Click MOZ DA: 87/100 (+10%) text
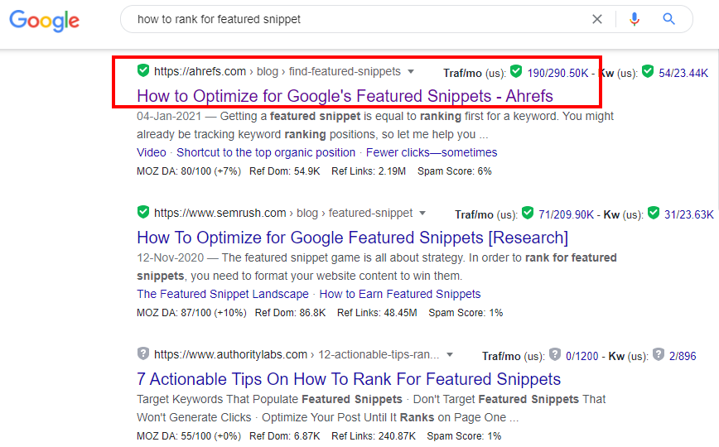The width and height of the screenshot is (719, 447). click(191, 313)
